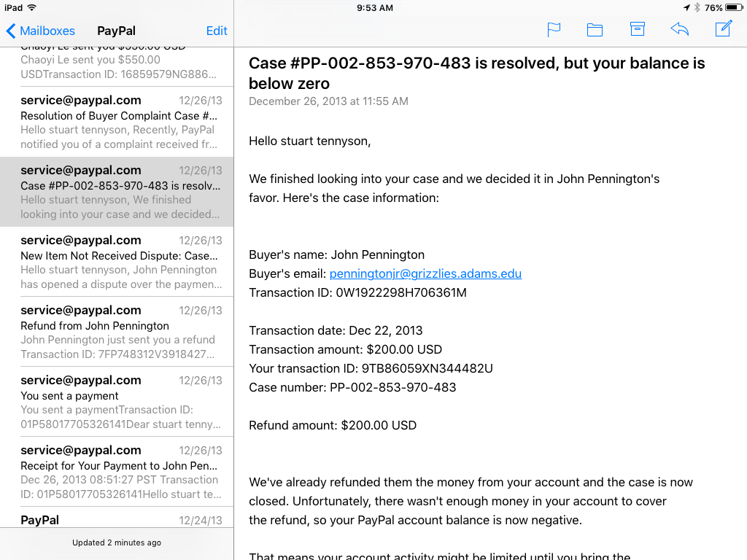Tap the message subject heading about balance below zero
Image resolution: width=747 pixels, height=560 pixels.
(477, 73)
